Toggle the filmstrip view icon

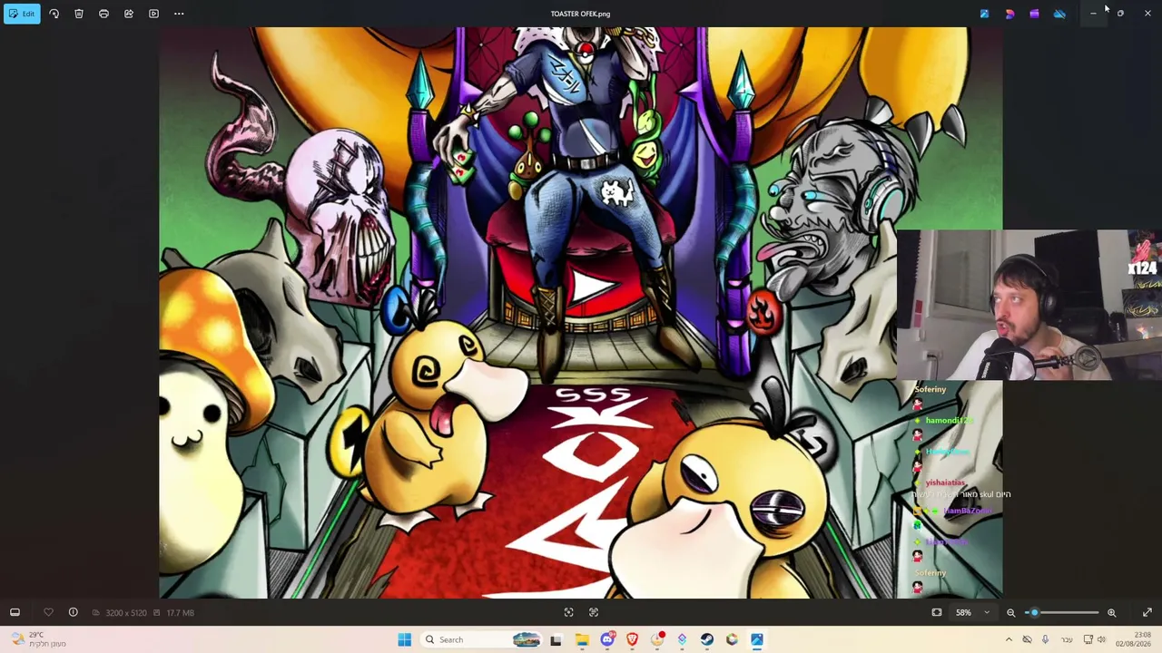pyautogui.click(x=15, y=612)
